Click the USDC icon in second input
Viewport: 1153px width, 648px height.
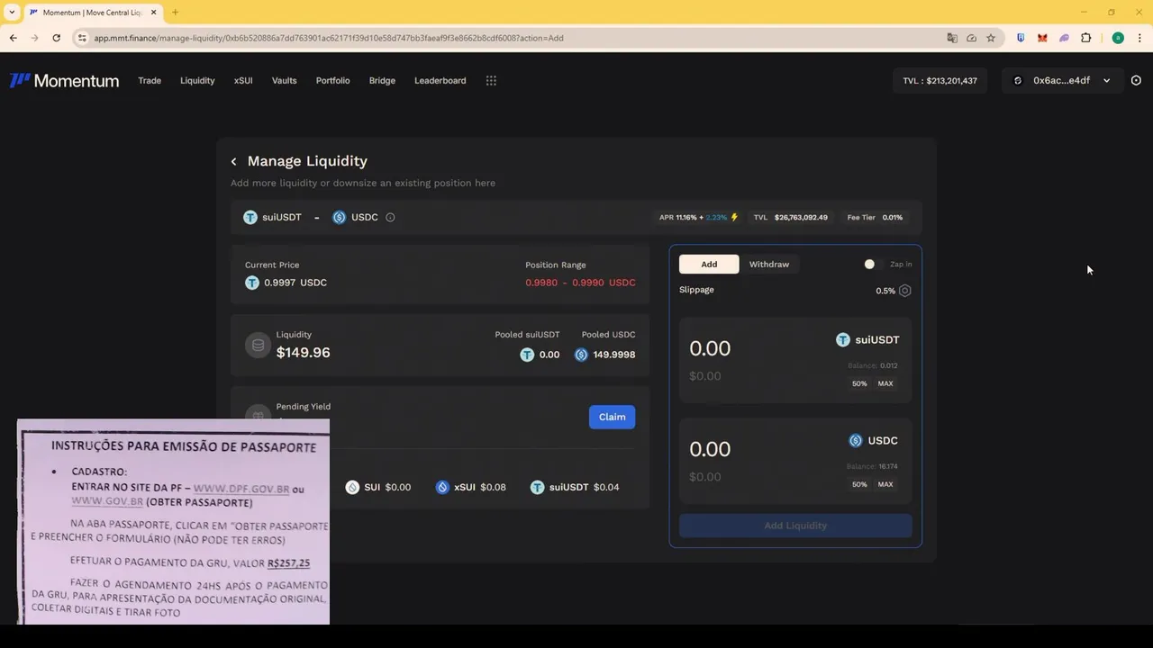pyautogui.click(x=856, y=440)
